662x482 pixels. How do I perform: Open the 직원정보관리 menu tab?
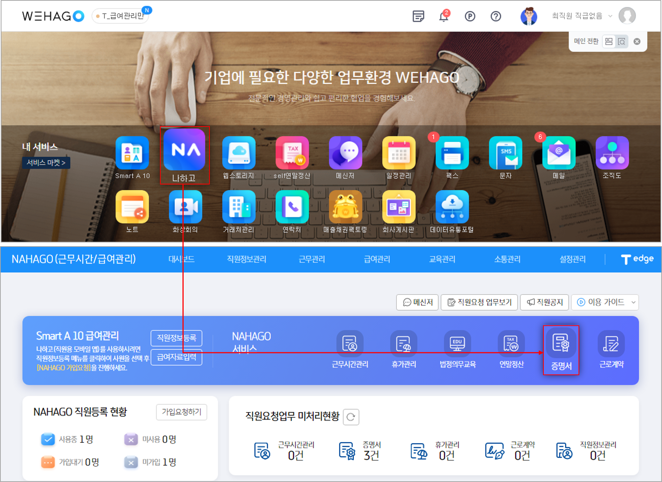[x=246, y=259]
